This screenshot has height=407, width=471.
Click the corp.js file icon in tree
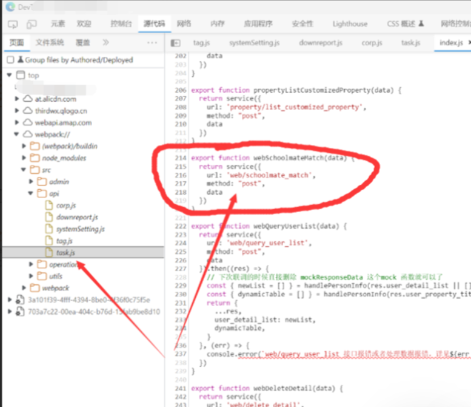tap(49, 205)
